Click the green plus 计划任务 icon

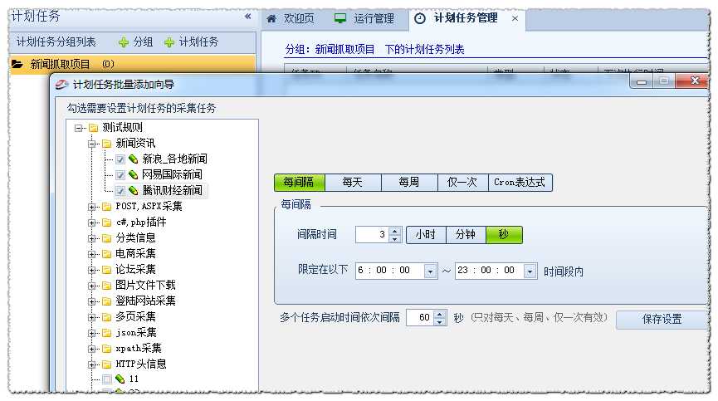(x=169, y=42)
